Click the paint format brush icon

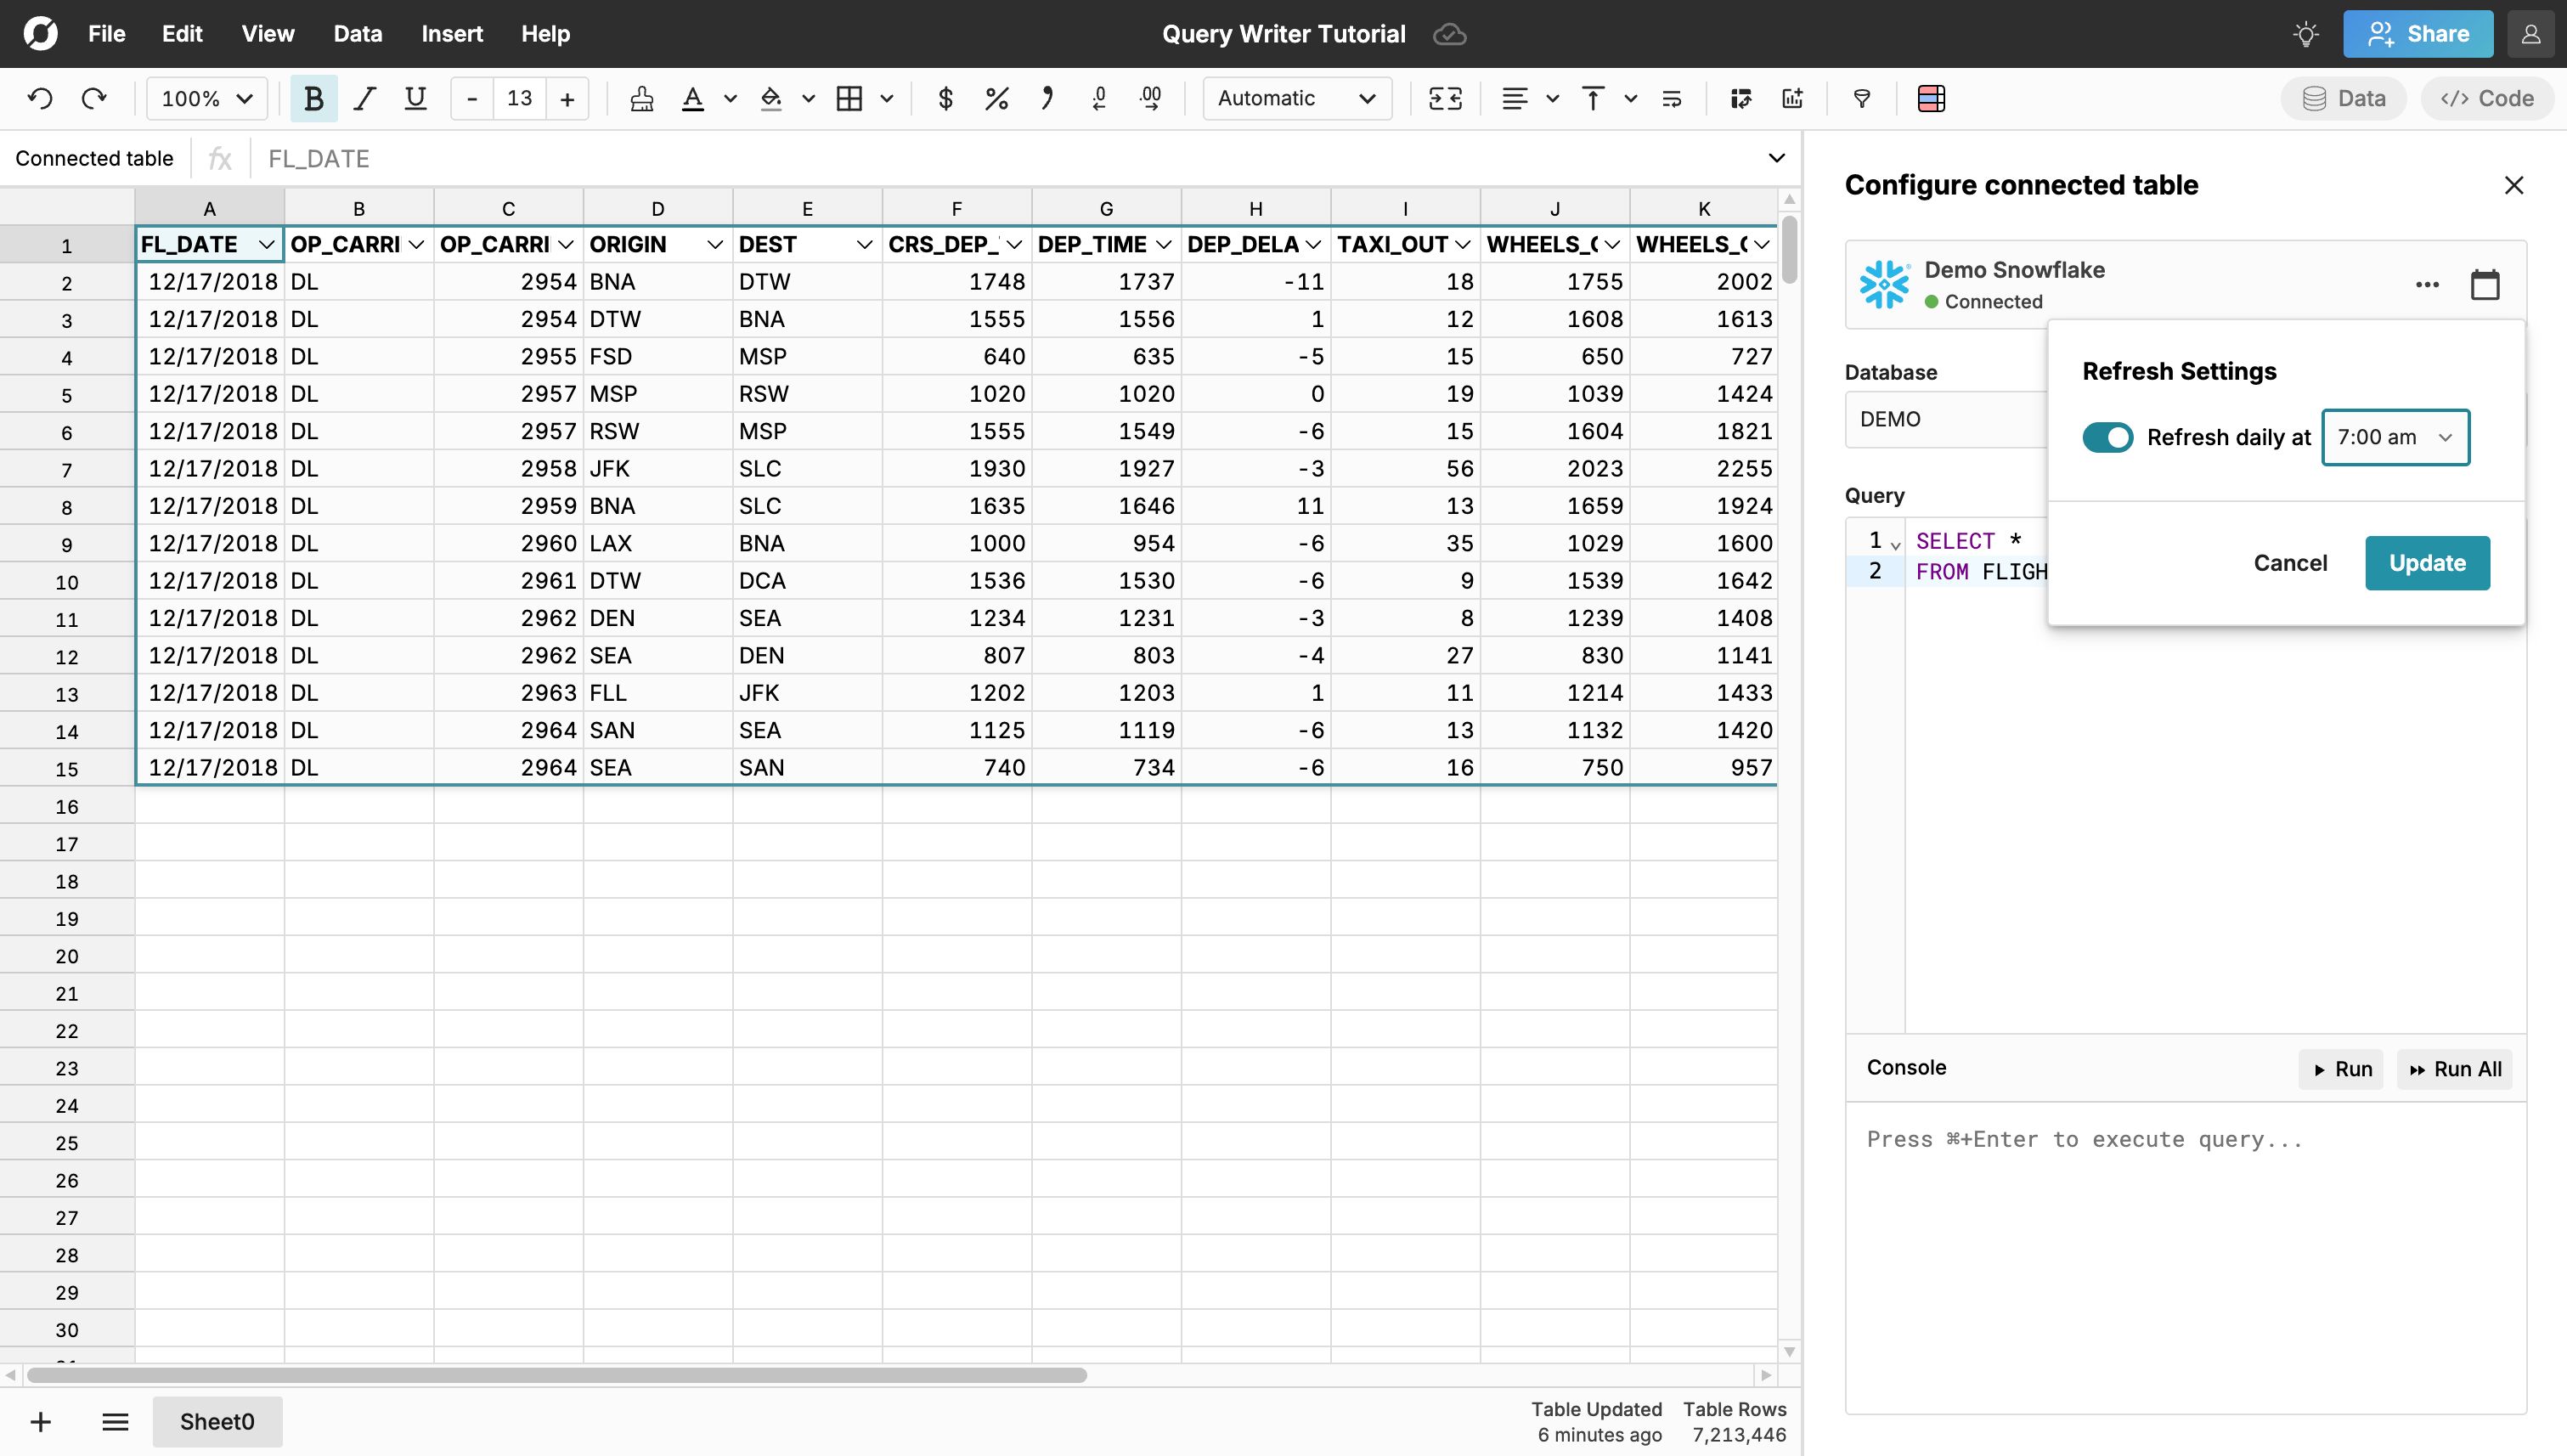coord(642,98)
